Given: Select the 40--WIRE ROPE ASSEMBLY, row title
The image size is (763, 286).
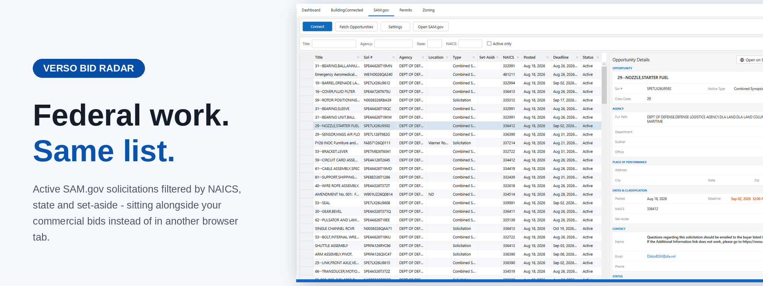Looking at the screenshot, I should [x=337, y=186].
